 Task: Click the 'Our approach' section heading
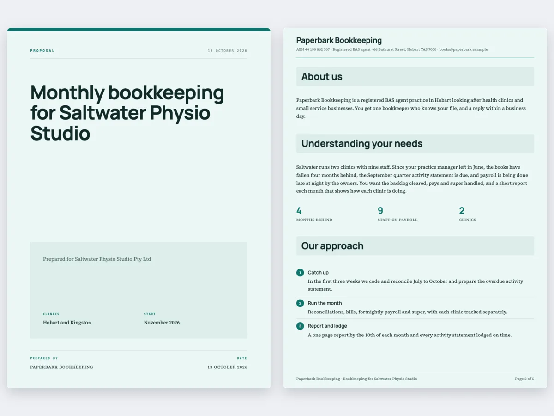click(332, 246)
